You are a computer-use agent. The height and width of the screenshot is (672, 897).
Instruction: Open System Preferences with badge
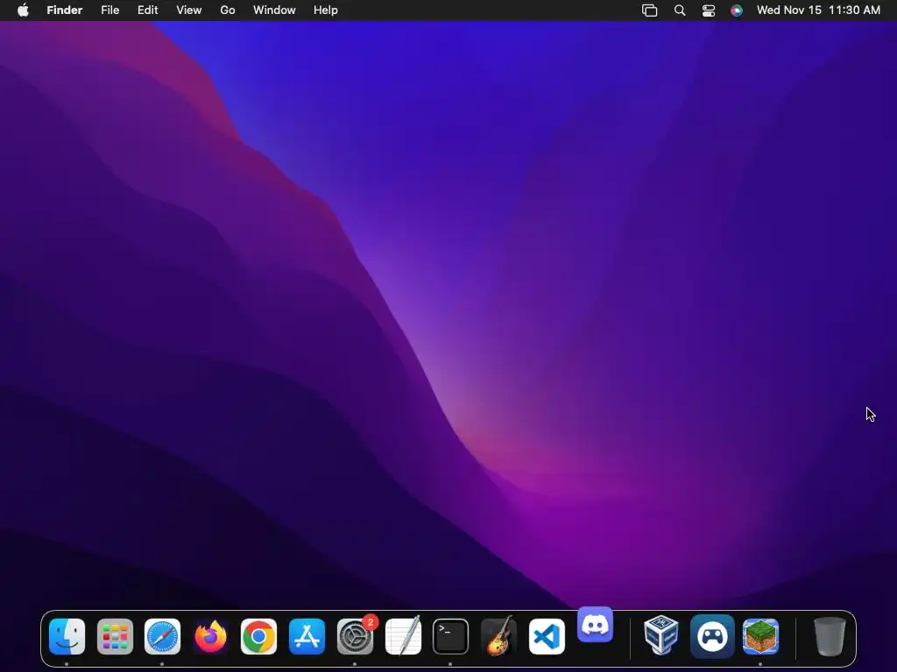[x=355, y=636]
